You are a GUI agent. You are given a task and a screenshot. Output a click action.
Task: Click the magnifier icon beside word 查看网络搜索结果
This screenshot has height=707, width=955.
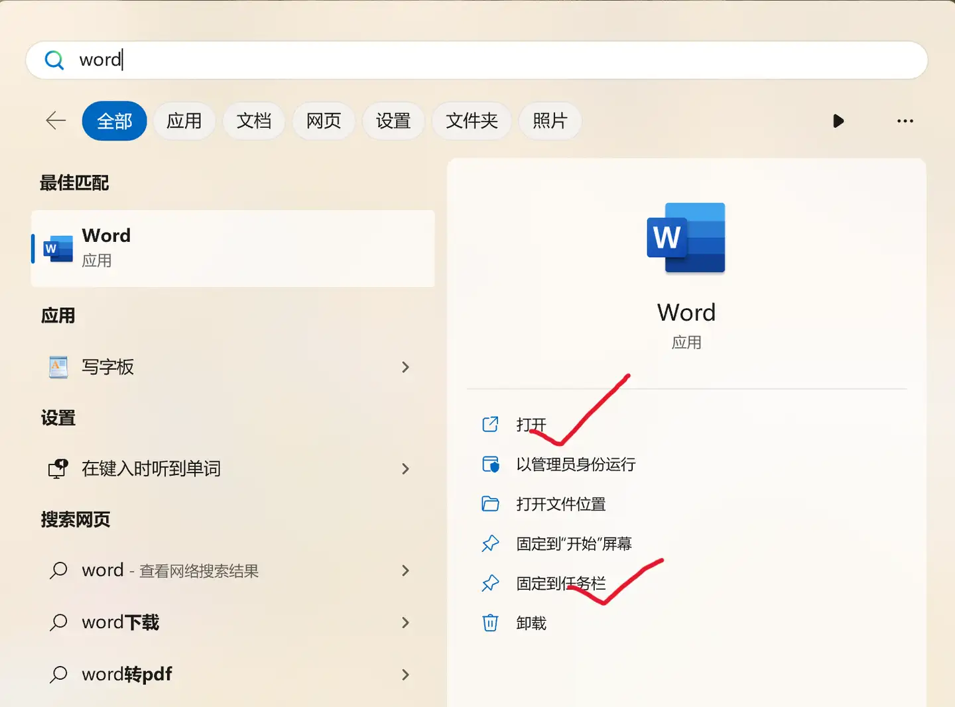pos(58,571)
